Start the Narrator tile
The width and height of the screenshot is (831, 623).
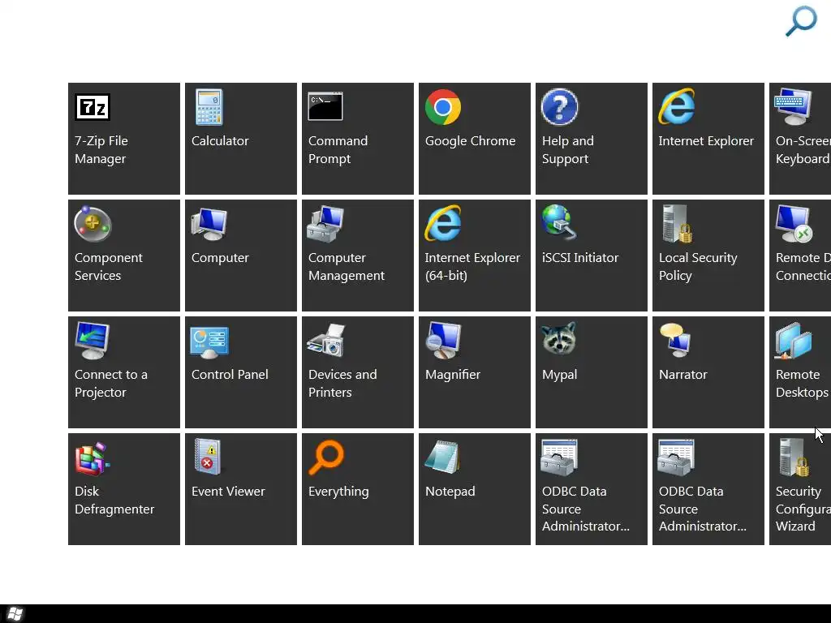(708, 372)
